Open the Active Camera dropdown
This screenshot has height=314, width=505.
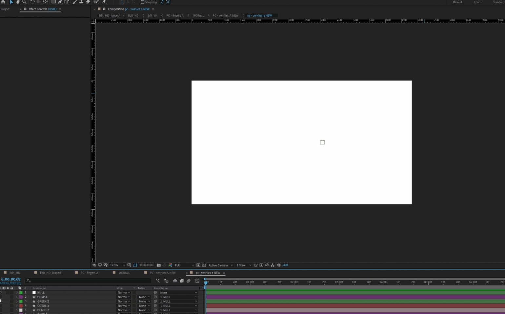[x=221, y=265]
